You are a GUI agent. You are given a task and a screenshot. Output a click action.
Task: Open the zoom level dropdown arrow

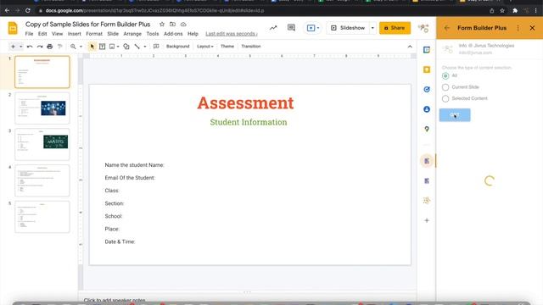point(81,47)
